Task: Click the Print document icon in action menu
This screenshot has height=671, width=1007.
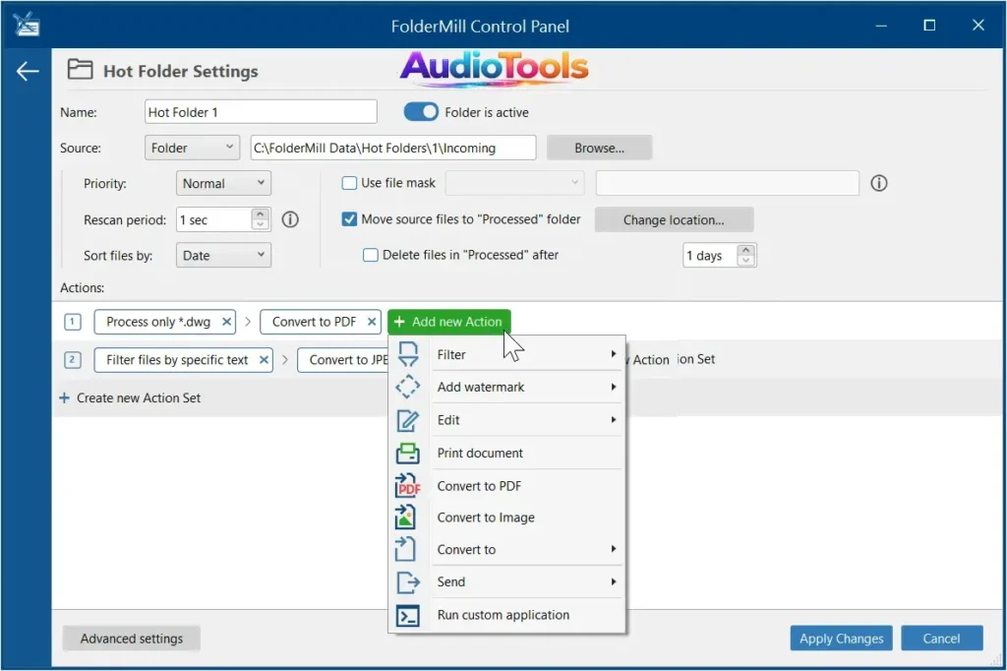Action: [x=407, y=453]
